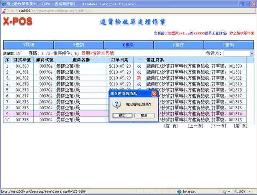Click 確定 to confirm record deletion
This screenshot has width=257, height=195.
pos(122,115)
